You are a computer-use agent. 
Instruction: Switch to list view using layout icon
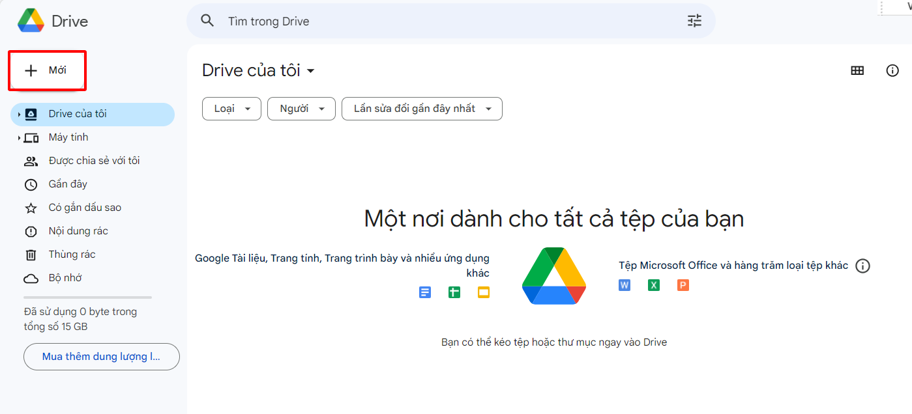click(x=857, y=70)
